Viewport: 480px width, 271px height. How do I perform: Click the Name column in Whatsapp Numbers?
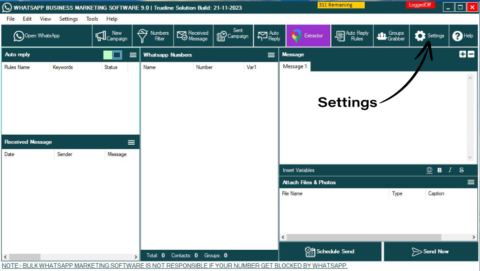click(167, 67)
